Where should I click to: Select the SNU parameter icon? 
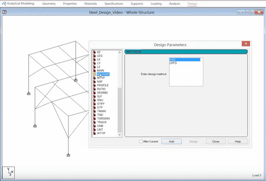(94, 100)
